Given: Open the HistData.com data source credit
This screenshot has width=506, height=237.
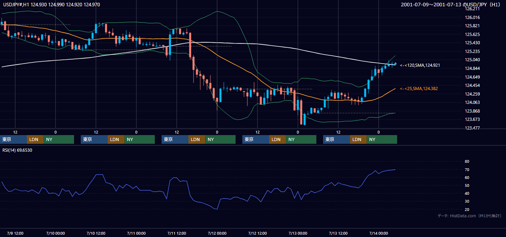Looking at the screenshot, I should click(x=470, y=216).
